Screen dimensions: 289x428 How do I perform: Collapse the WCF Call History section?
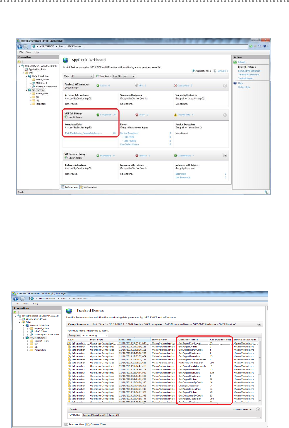[x=225, y=115]
